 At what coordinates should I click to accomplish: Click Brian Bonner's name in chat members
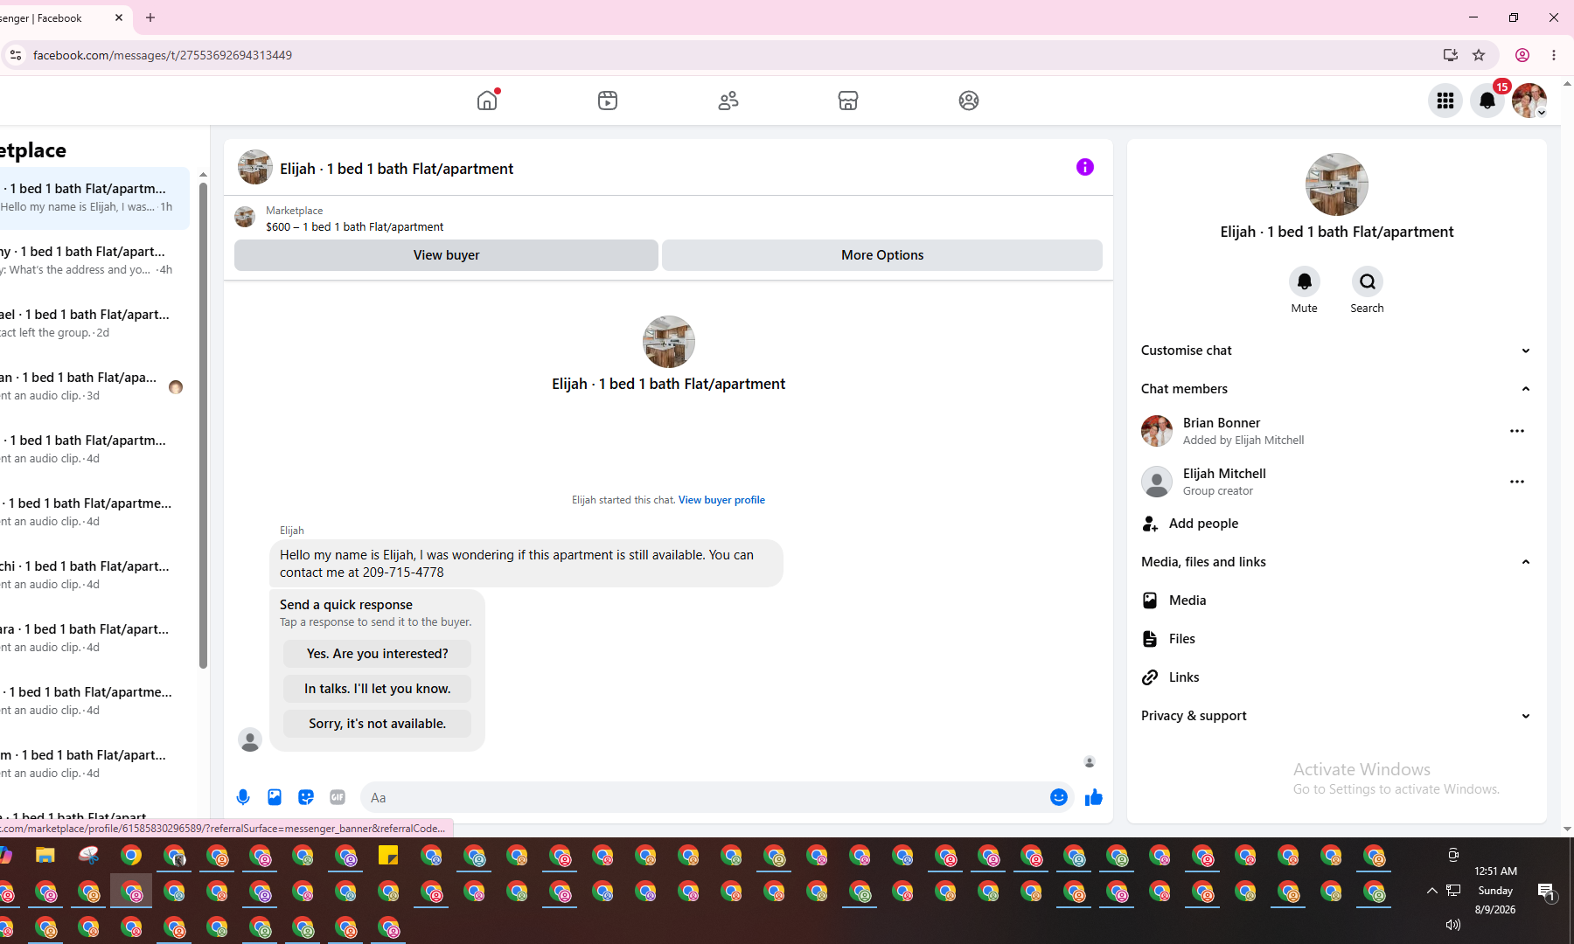[1222, 423]
